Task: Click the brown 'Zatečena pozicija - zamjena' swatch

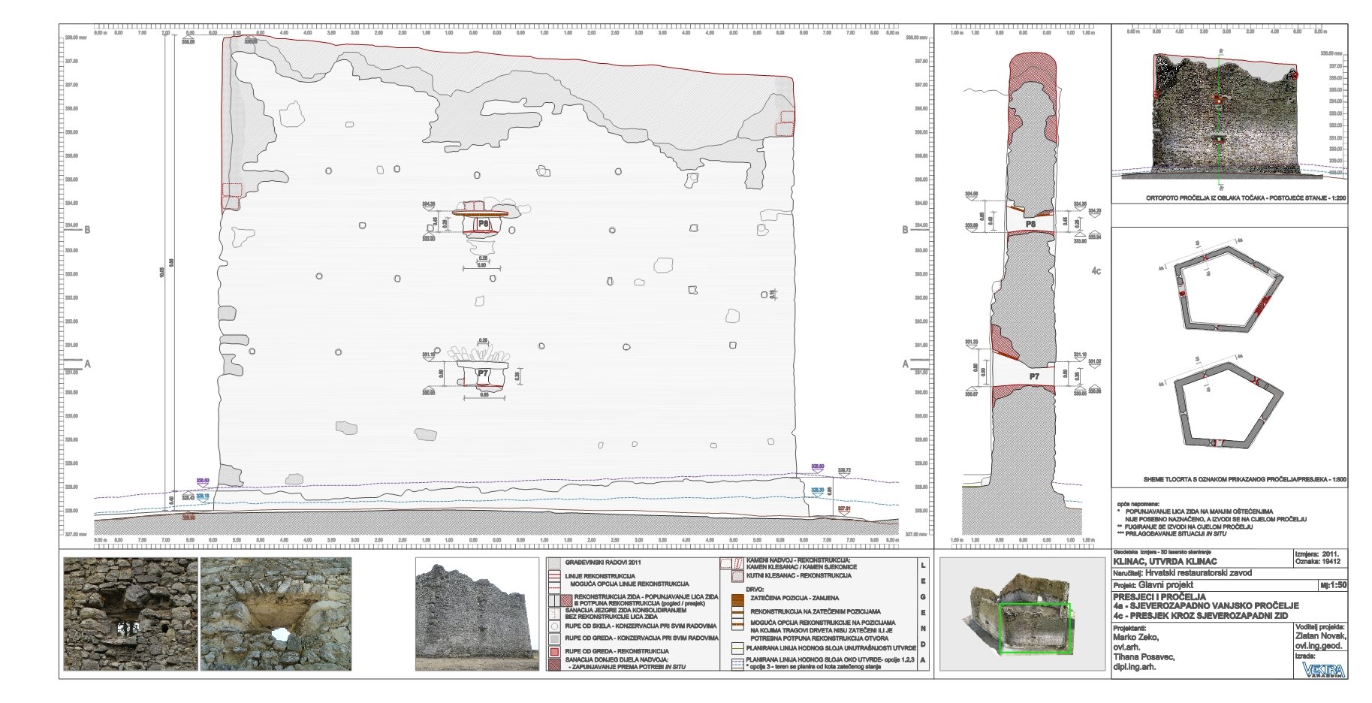Action: pos(737,599)
